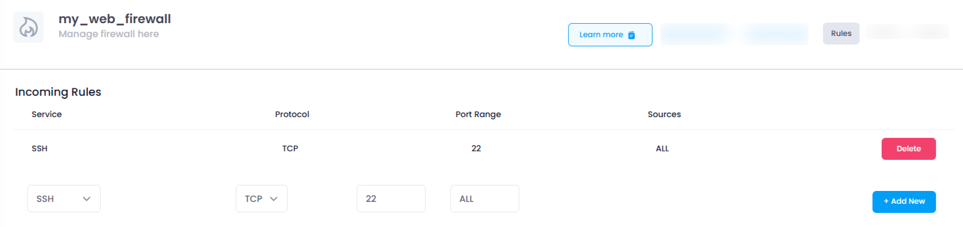Focus the sources field showing ALL
963x227 pixels.
click(x=485, y=199)
